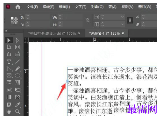This screenshot has width=163, height=119.
Task: Close the 未命名-1 document tab
Action: click(x=123, y=33)
